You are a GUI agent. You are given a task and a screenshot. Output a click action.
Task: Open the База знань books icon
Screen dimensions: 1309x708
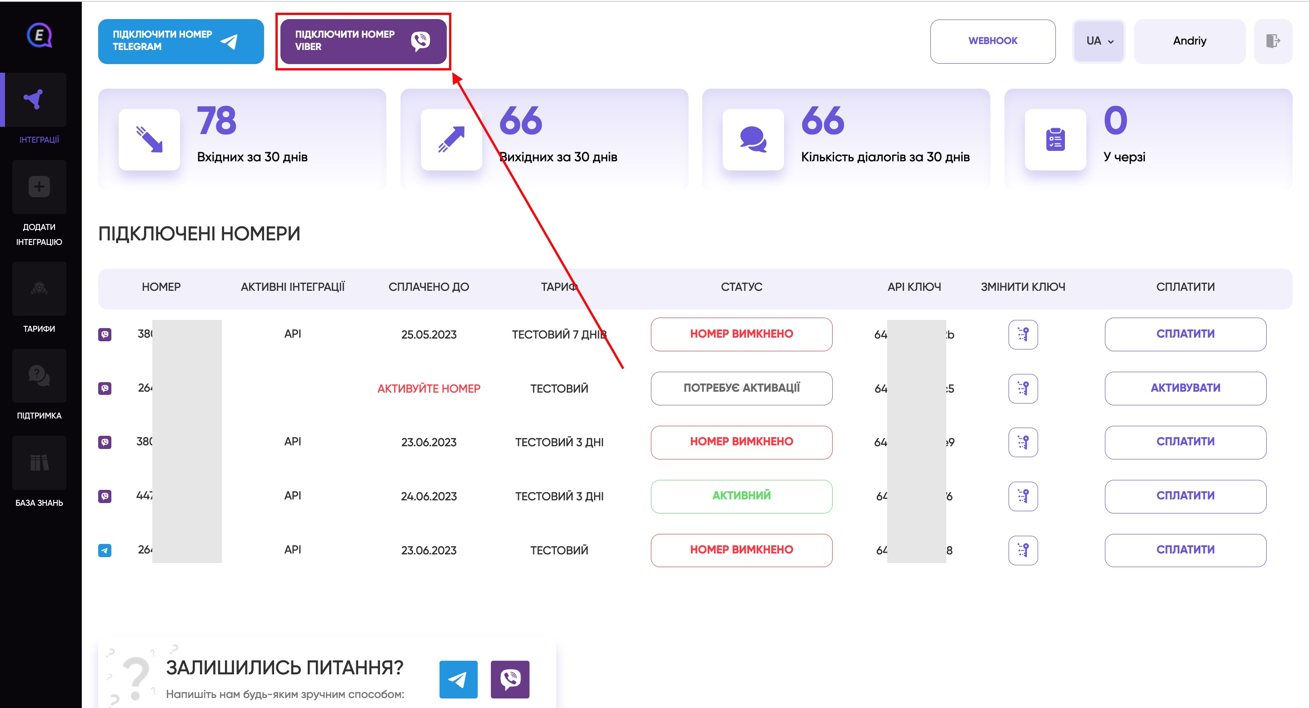tap(39, 463)
